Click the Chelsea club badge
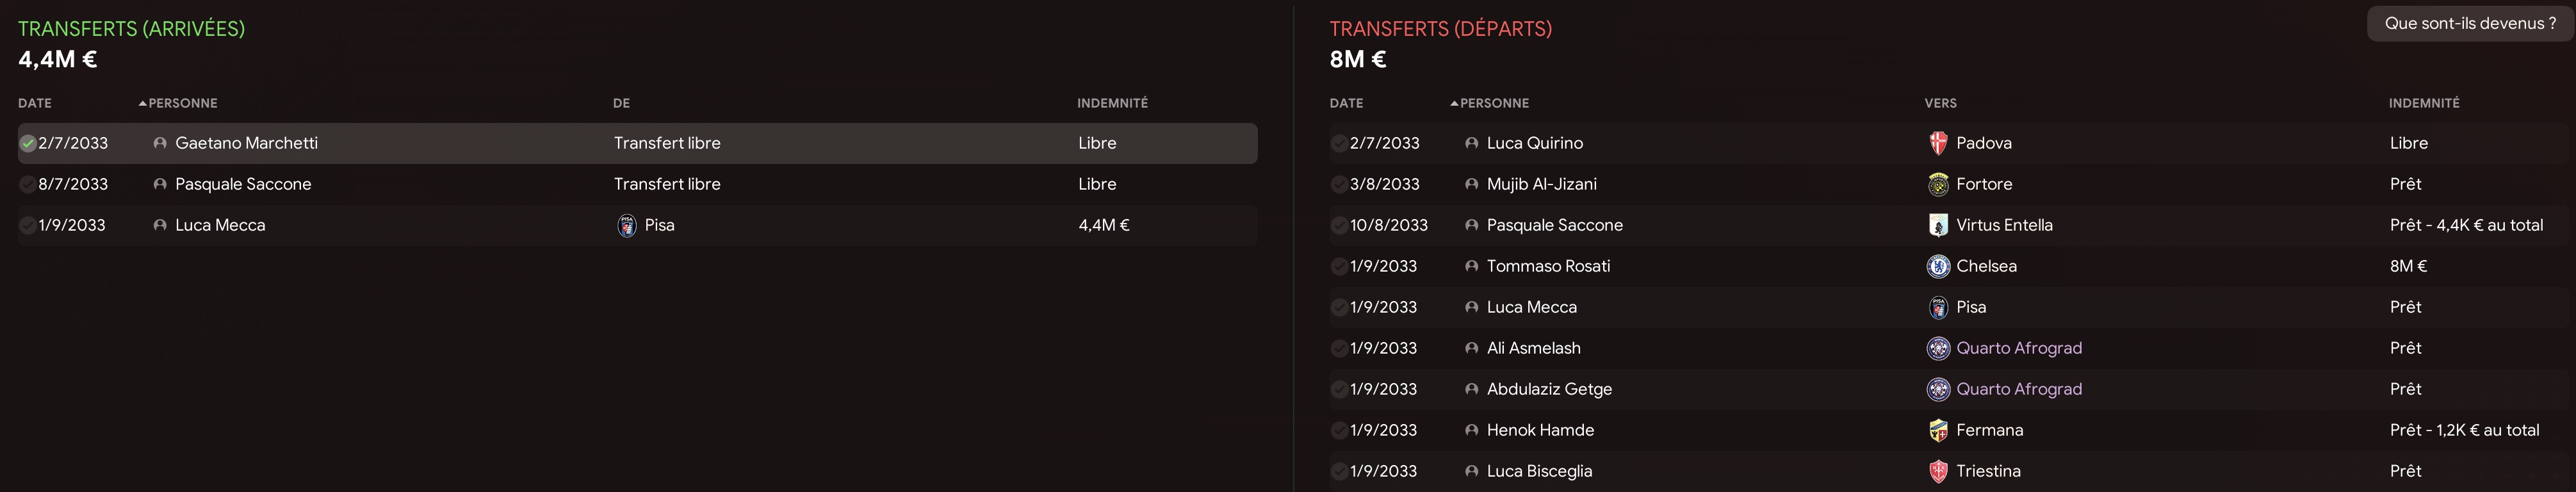 click(1938, 266)
